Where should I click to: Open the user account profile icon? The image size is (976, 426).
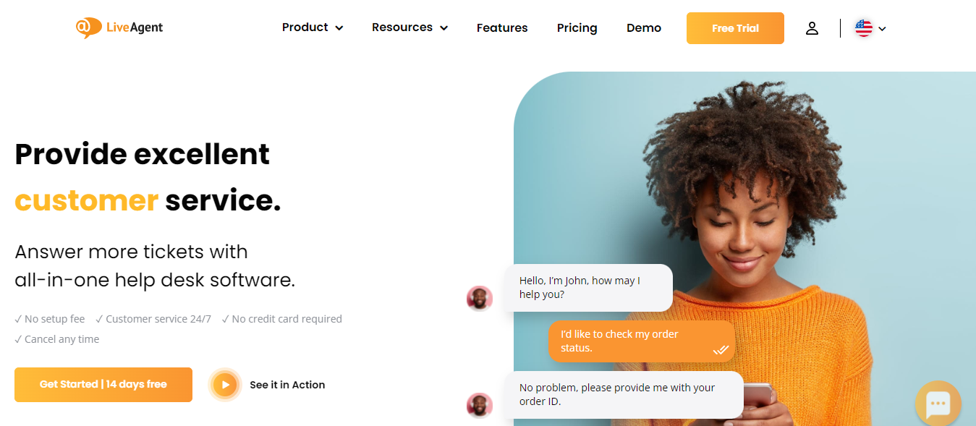coord(812,28)
